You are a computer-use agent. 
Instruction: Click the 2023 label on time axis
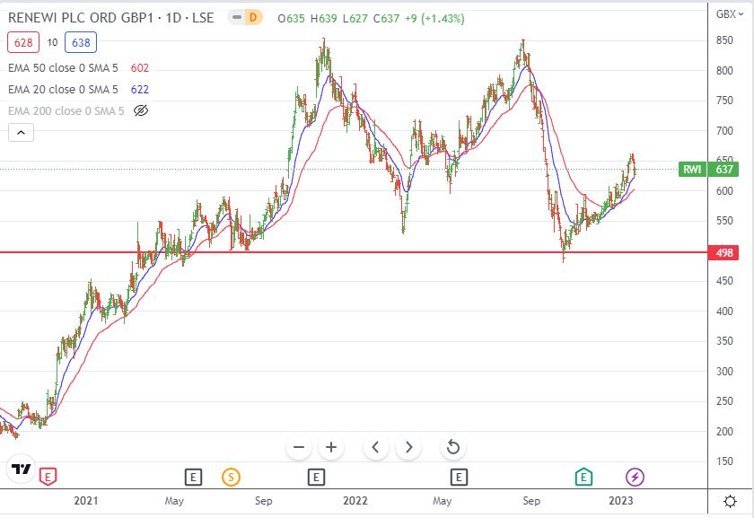pyautogui.click(x=621, y=501)
